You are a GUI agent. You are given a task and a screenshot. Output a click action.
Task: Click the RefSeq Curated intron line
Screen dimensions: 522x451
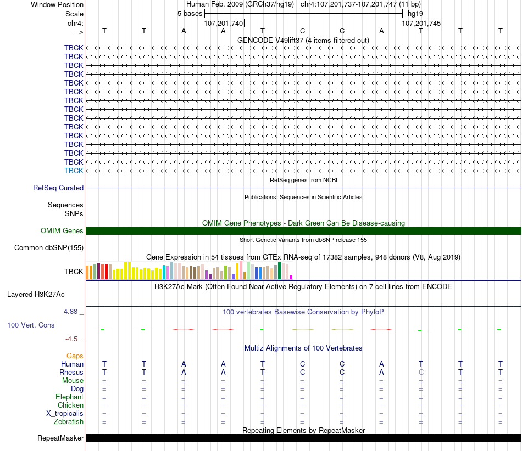pos(304,188)
